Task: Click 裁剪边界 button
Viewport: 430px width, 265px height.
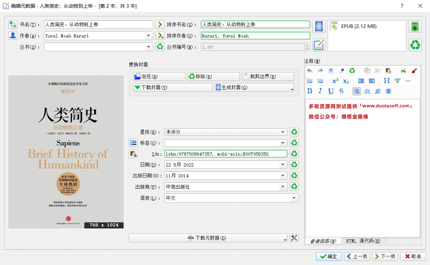Action: [x=268, y=77]
